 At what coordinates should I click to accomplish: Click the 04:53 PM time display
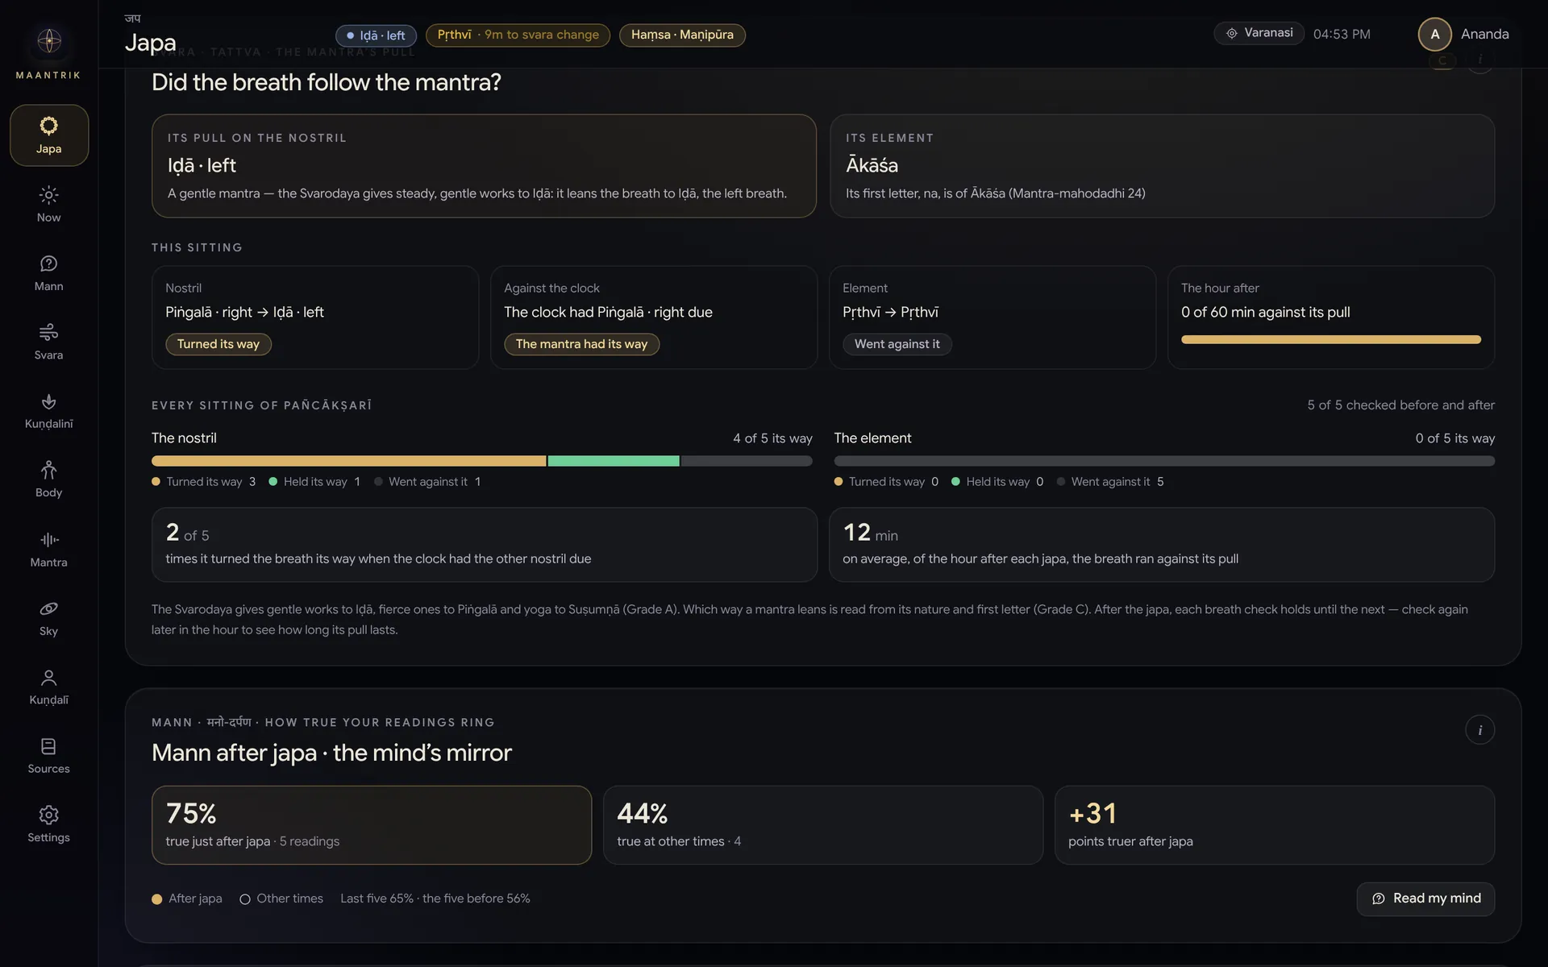click(1342, 34)
